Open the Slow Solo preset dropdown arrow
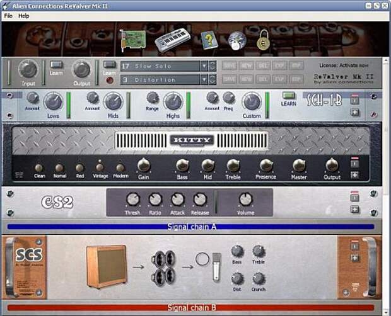 [204, 66]
